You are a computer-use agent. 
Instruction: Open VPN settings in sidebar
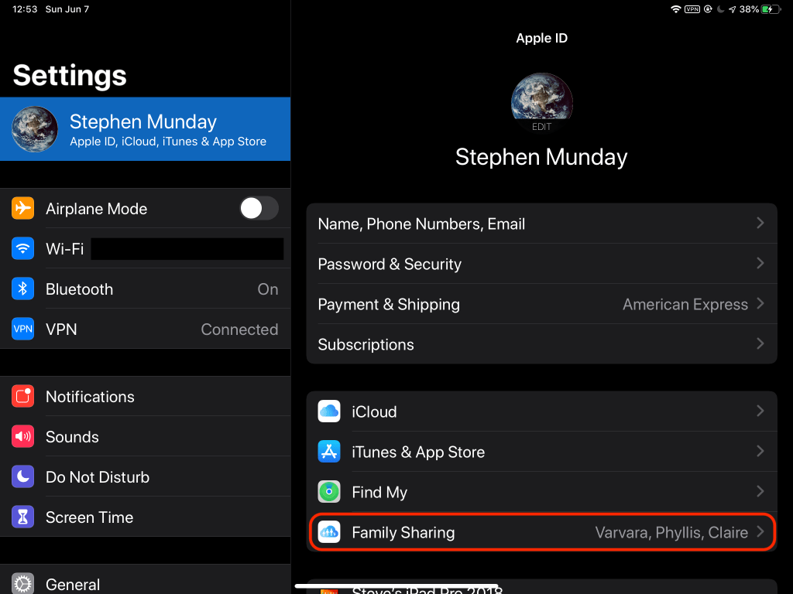tap(145, 329)
